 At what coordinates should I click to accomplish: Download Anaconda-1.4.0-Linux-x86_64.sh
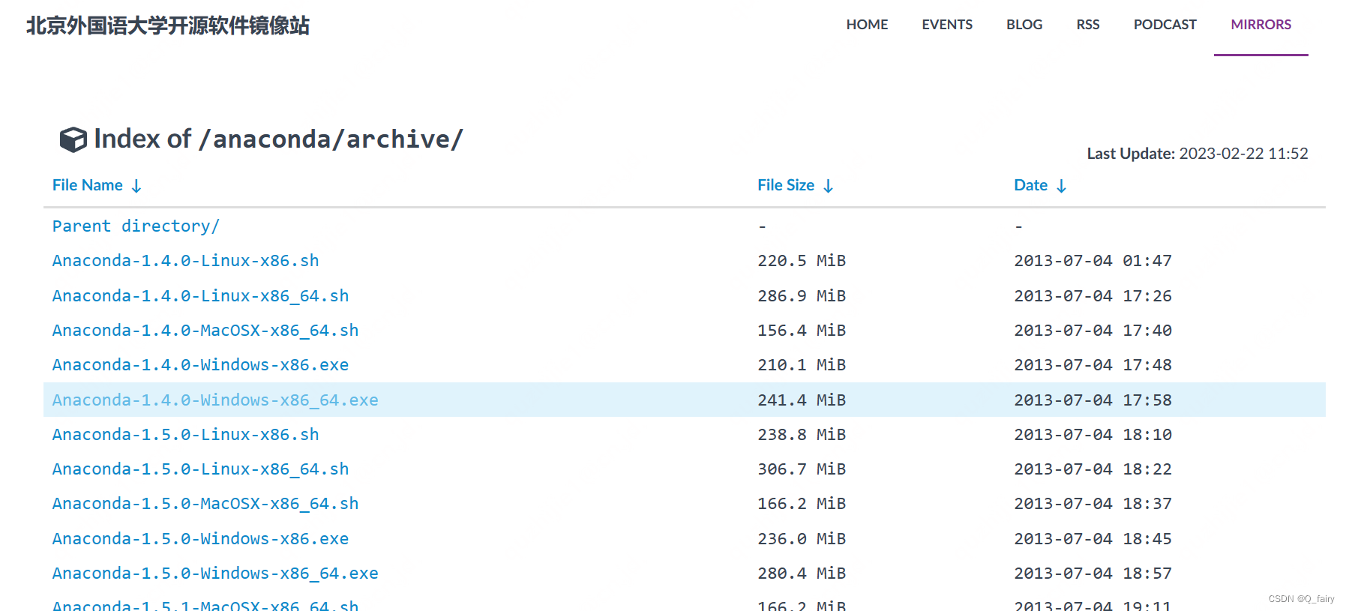click(x=201, y=296)
